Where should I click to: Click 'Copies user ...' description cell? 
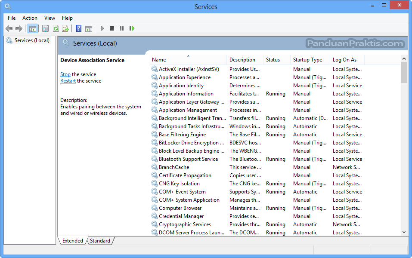pyautogui.click(x=245, y=175)
